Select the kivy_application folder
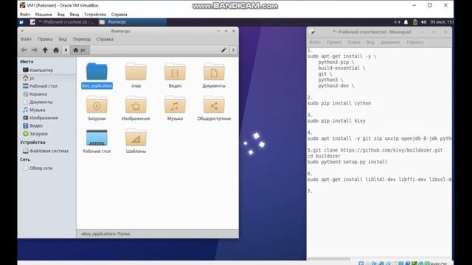Screen dimensions: 472x265 (x=97, y=75)
